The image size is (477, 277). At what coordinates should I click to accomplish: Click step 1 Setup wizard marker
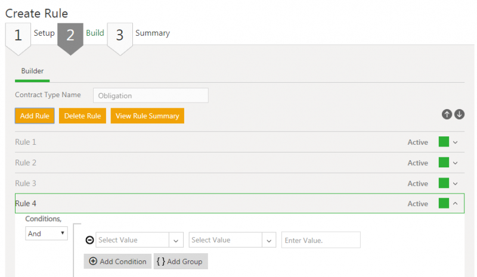coord(18,35)
